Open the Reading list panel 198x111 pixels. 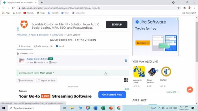[x=189, y=13]
